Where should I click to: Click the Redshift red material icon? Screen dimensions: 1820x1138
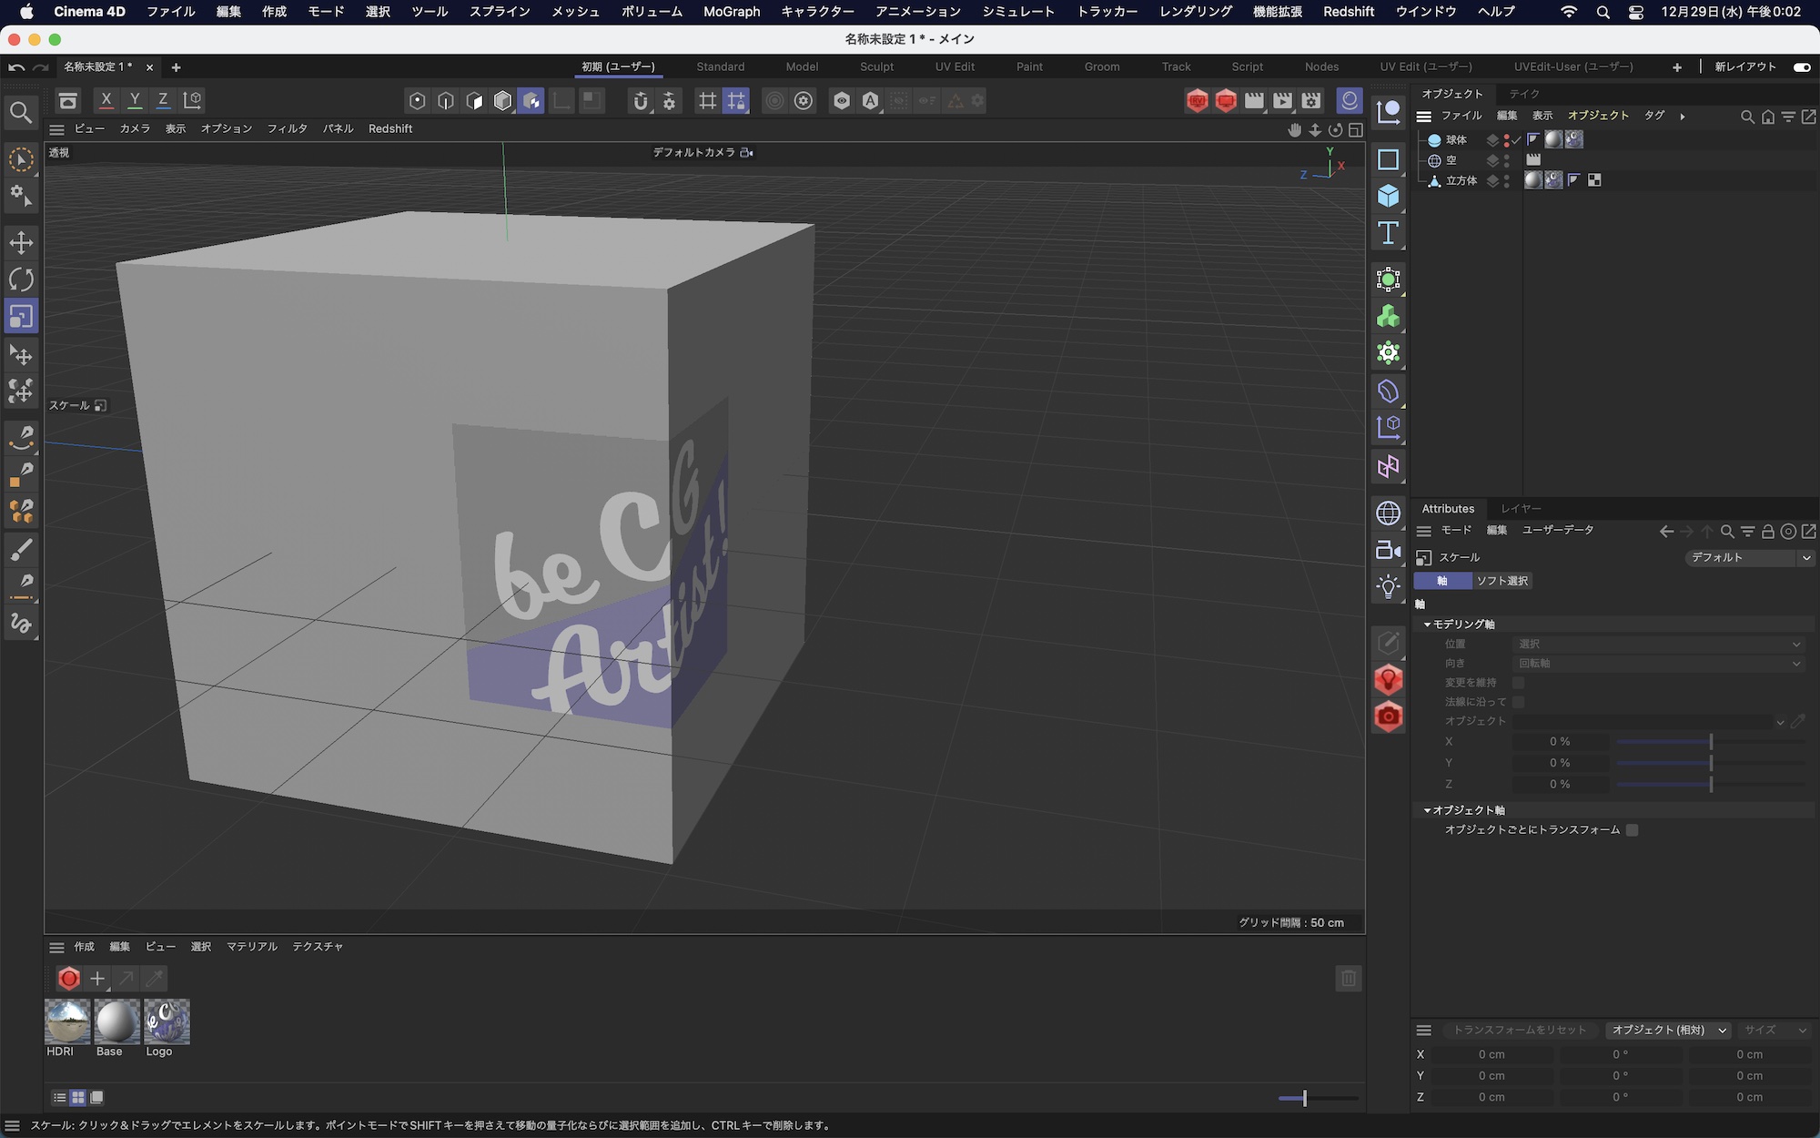click(69, 979)
